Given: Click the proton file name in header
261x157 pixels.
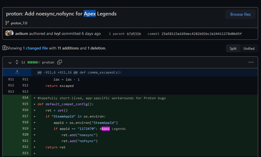Looking at the screenshot, I should (x=48, y=62).
